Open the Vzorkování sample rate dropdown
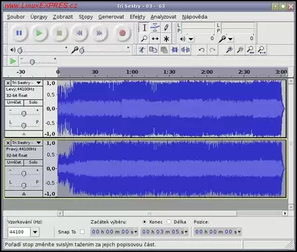The image size is (297, 252). (35, 232)
